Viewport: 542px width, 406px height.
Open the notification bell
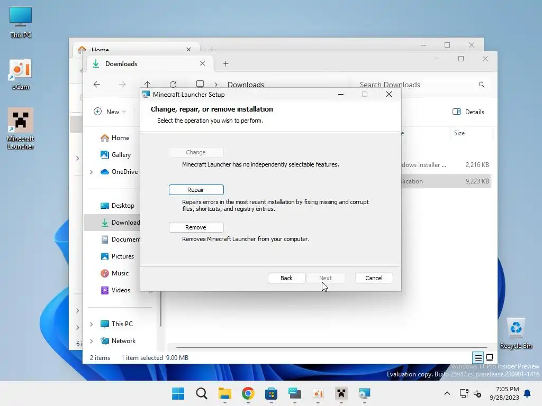click(527, 393)
